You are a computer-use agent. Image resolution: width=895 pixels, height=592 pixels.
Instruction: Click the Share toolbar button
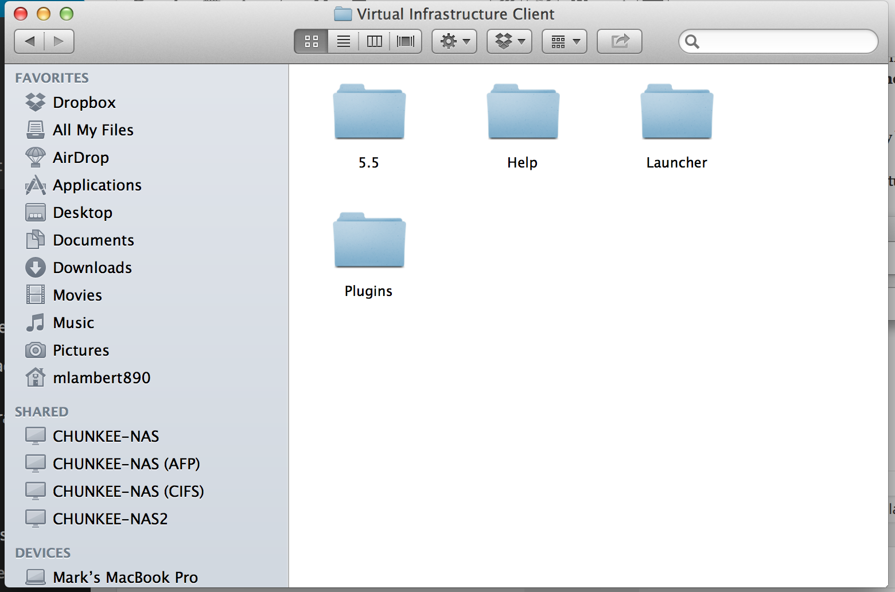[619, 41]
